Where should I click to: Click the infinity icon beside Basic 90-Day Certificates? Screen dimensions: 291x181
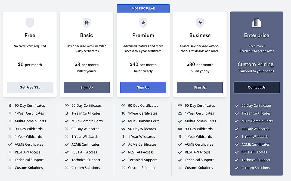[67, 105]
